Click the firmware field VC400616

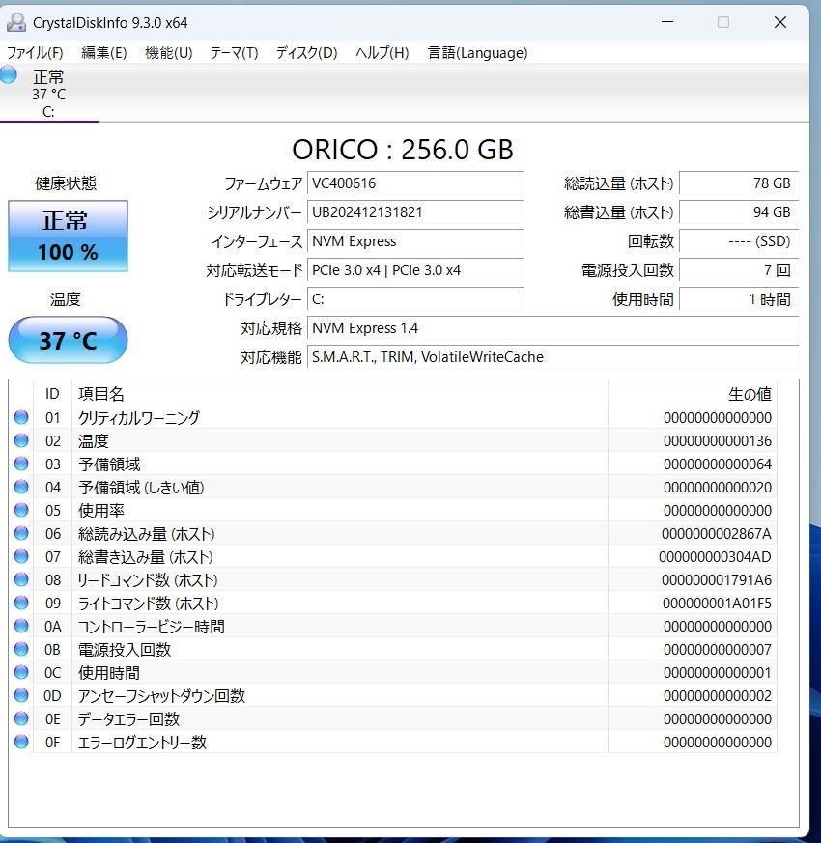pos(415,183)
